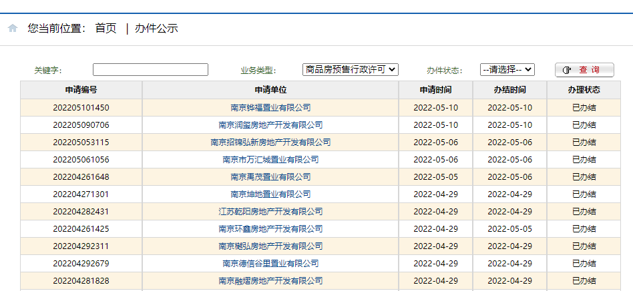
Task: Click 南京德信谷里置业有限公司 link
Action: (x=270, y=264)
